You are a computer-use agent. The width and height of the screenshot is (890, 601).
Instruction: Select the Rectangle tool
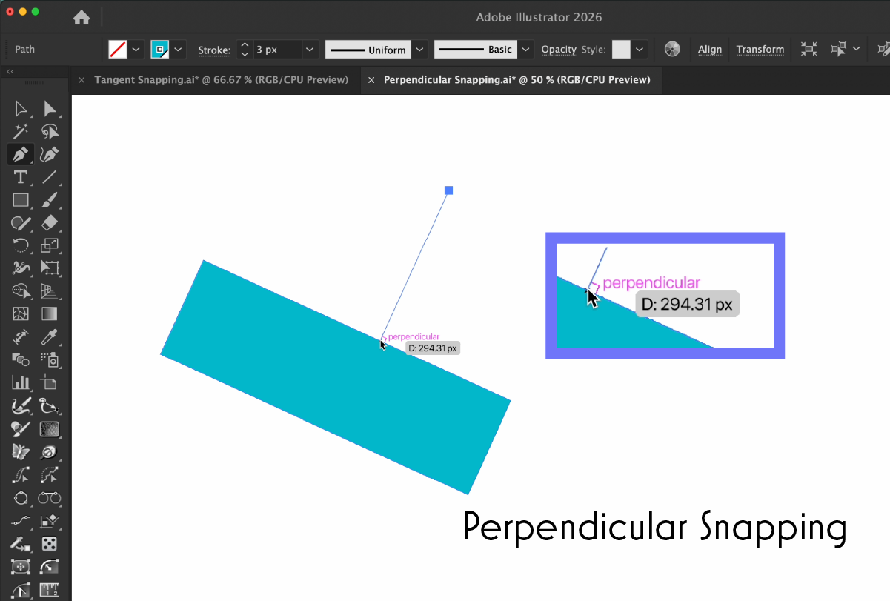click(21, 200)
